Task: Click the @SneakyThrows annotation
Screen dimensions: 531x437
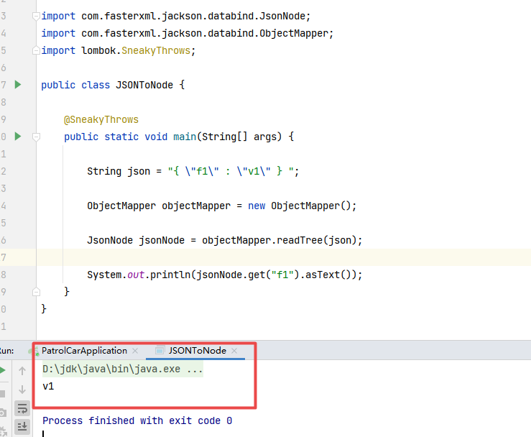Action: pos(101,119)
